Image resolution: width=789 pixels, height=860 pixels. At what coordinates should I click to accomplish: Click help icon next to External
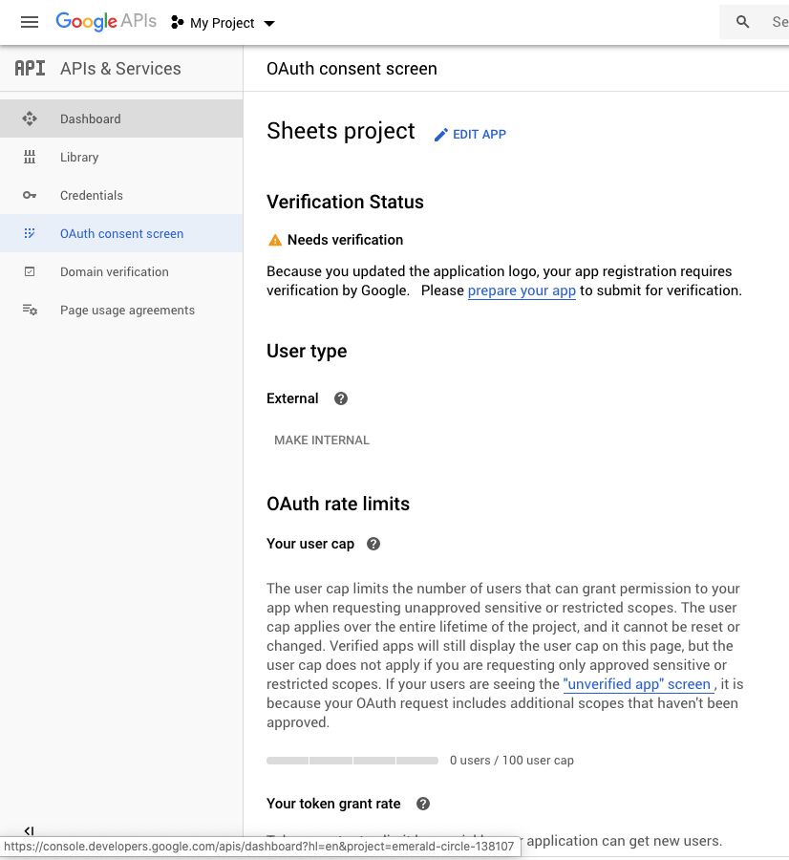point(341,398)
